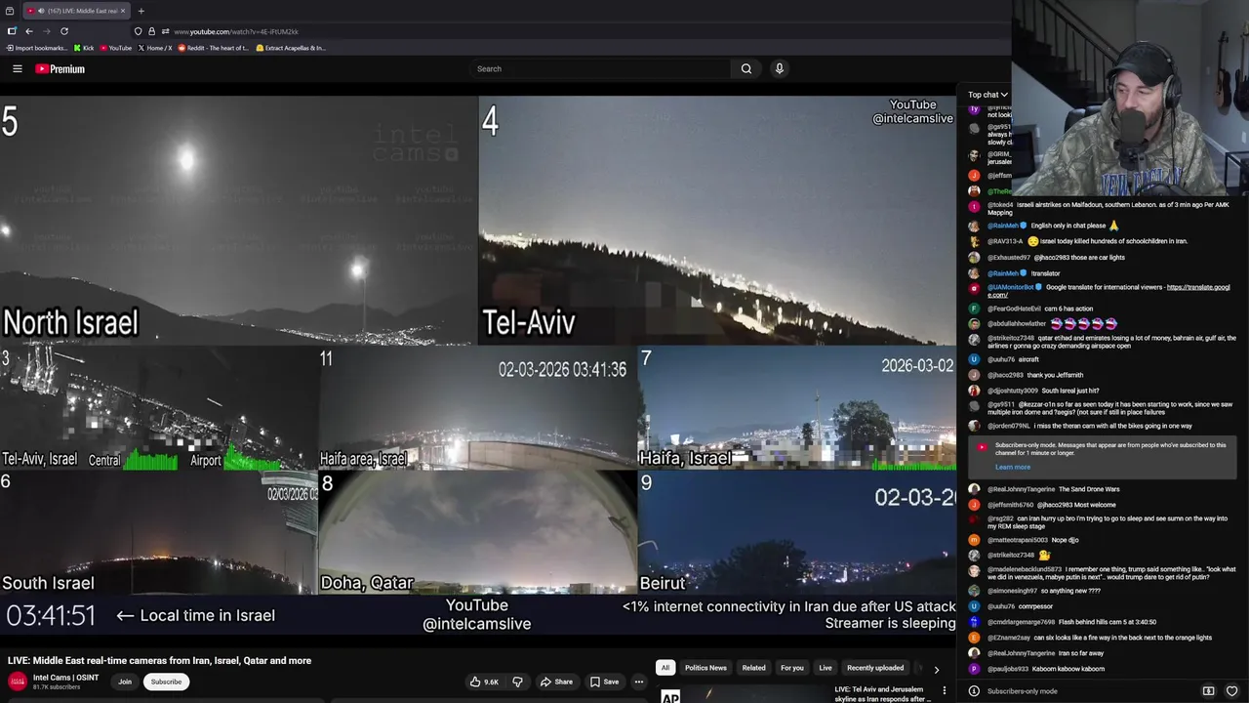Click UAMonitorBot chat author name
The width and height of the screenshot is (1249, 703).
1011,288
